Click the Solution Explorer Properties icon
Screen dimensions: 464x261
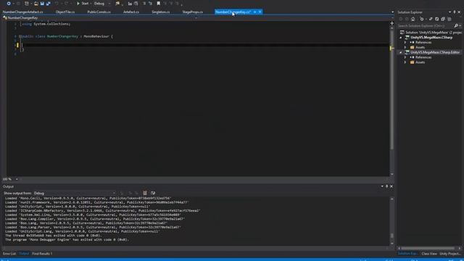click(x=449, y=19)
